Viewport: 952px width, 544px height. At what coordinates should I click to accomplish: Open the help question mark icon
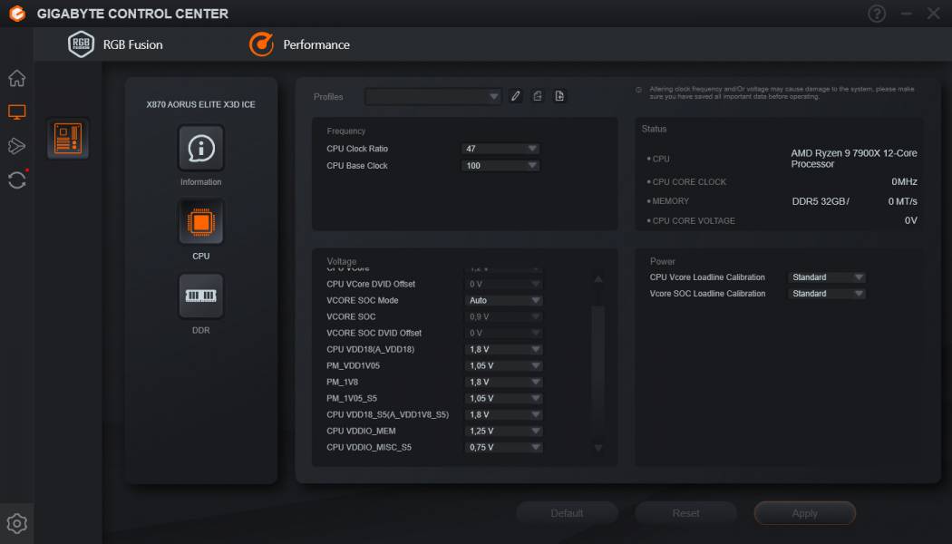[x=877, y=14]
